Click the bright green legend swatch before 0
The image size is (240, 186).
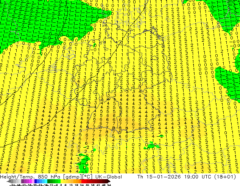coord(59,181)
